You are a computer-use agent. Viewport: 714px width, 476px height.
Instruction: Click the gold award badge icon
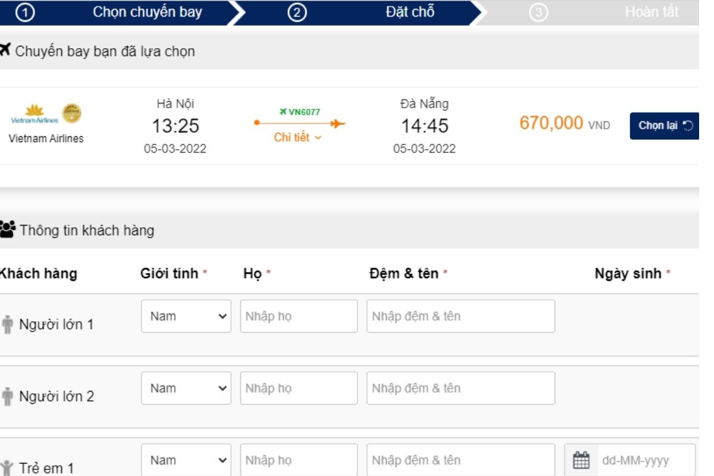72,113
